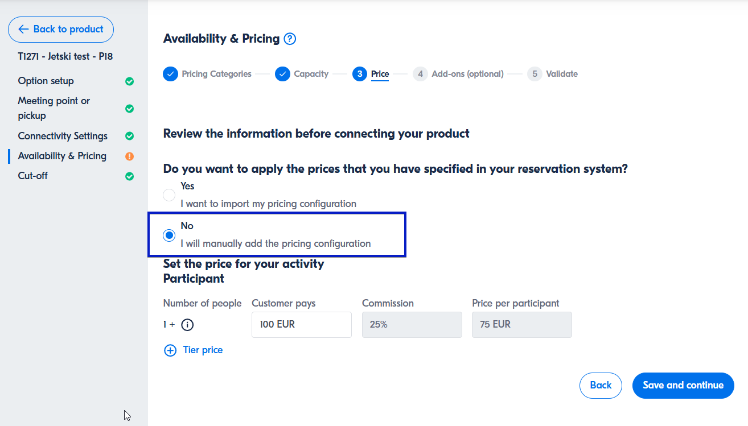Image resolution: width=748 pixels, height=426 pixels.
Task: Click the info icon next to 1 +
Action: coord(187,325)
